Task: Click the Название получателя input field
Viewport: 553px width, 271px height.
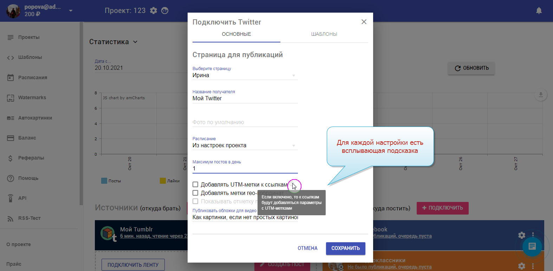Action: tap(245, 99)
